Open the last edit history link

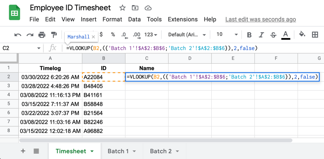pyautogui.click(x=260, y=19)
